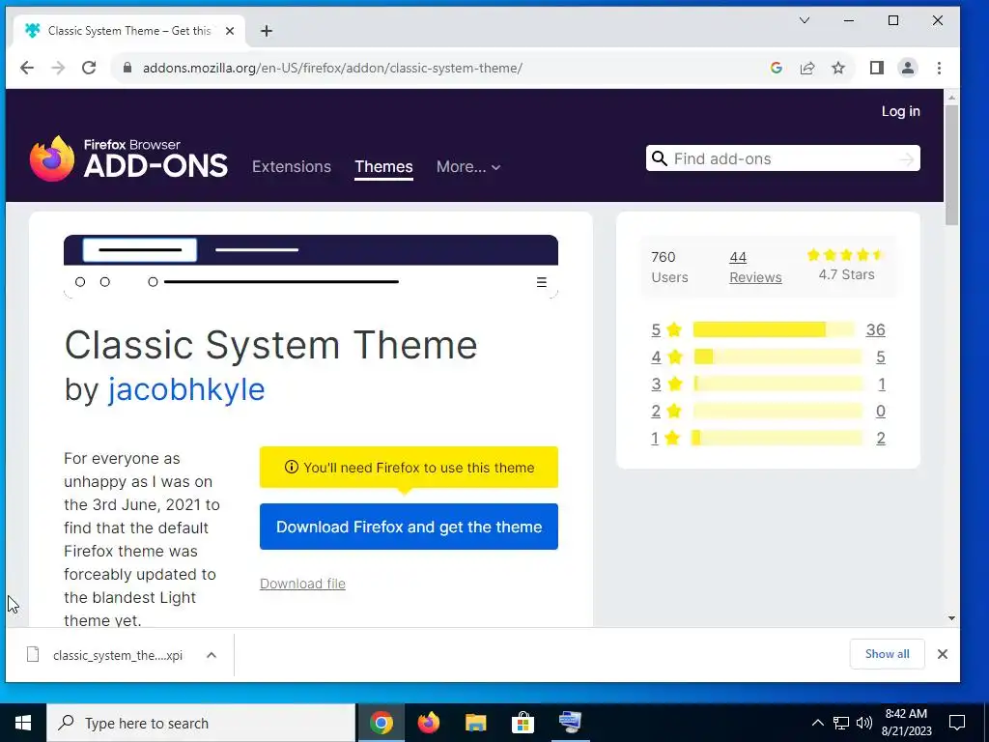Select the Classic System Theme tab
Viewport: 989px width, 742px height.
click(129, 31)
